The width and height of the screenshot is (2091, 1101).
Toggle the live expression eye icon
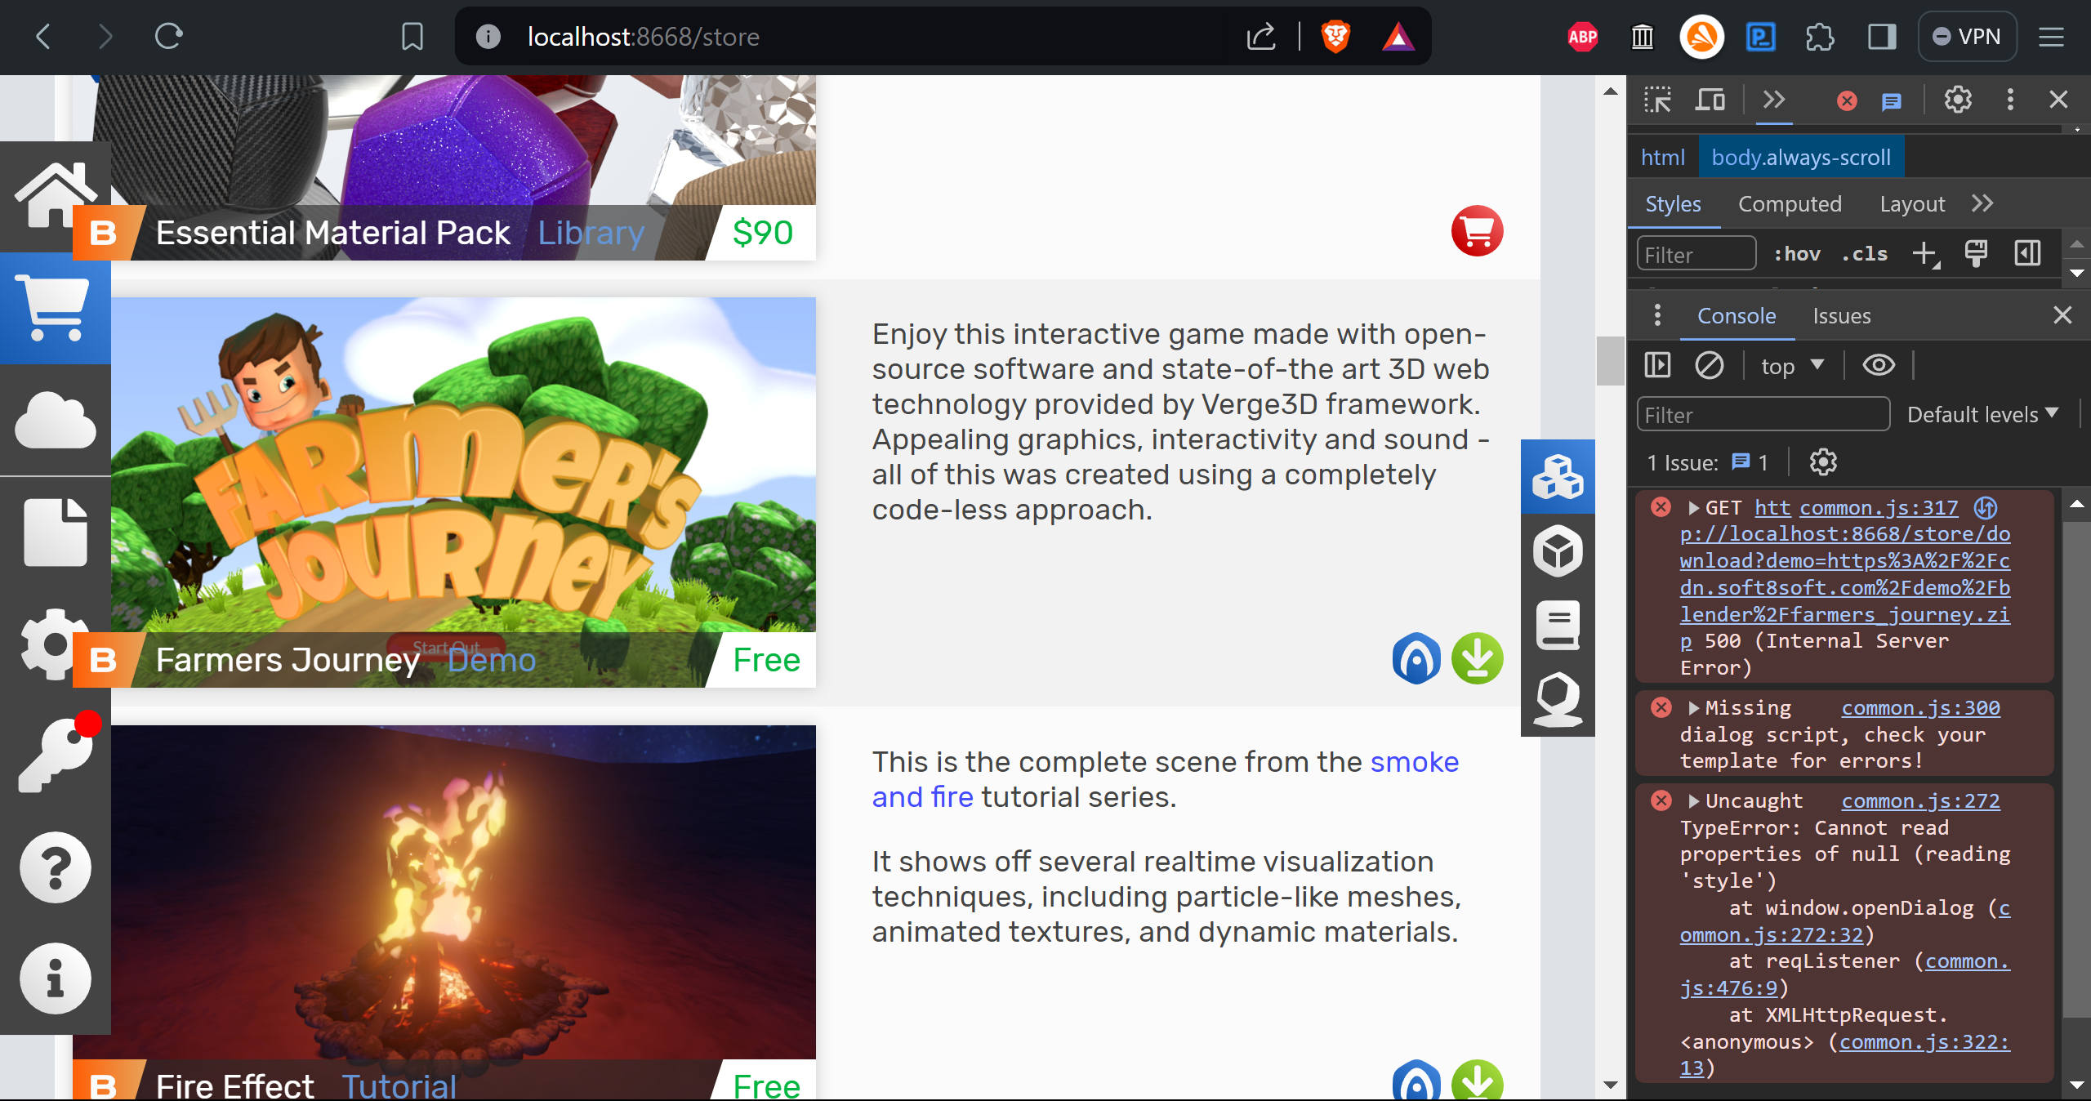(x=1878, y=365)
